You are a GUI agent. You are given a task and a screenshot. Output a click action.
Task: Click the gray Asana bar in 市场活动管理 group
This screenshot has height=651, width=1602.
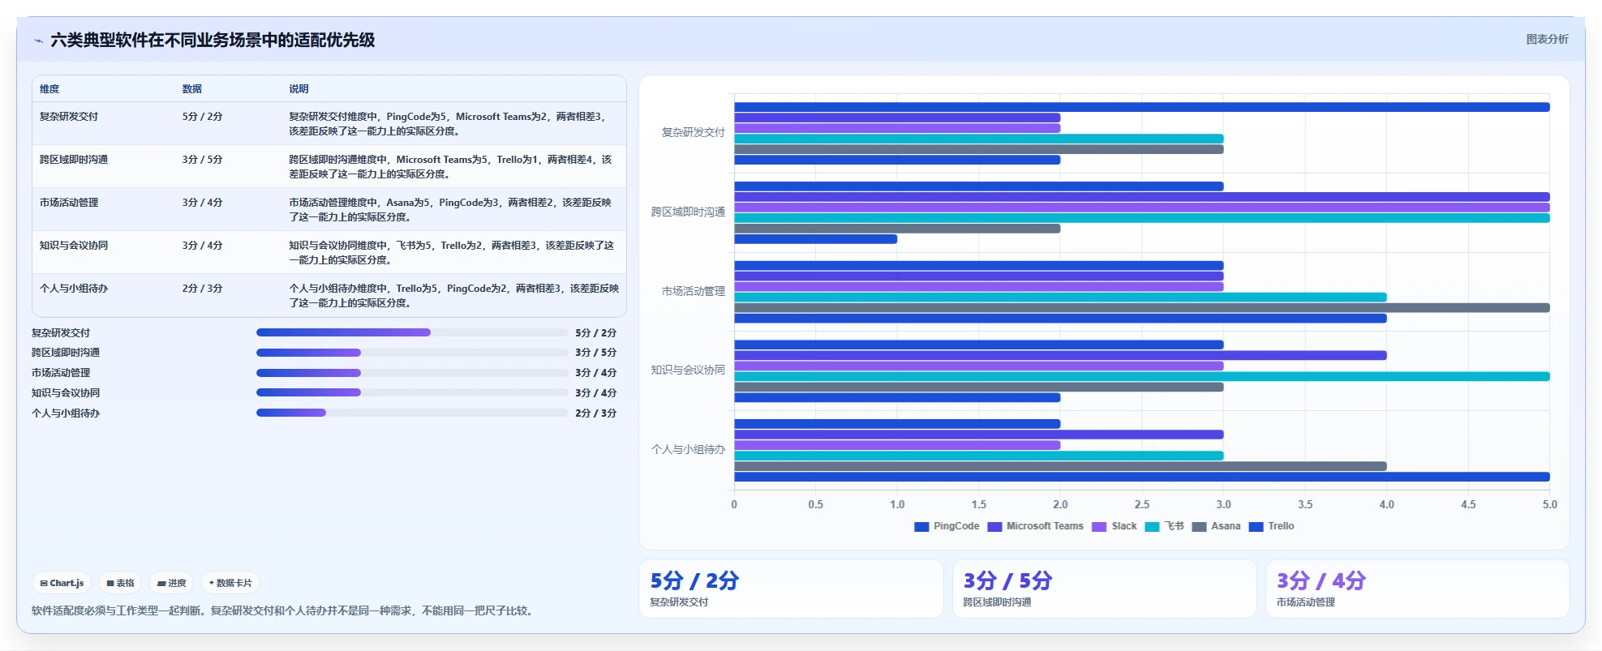(1142, 308)
